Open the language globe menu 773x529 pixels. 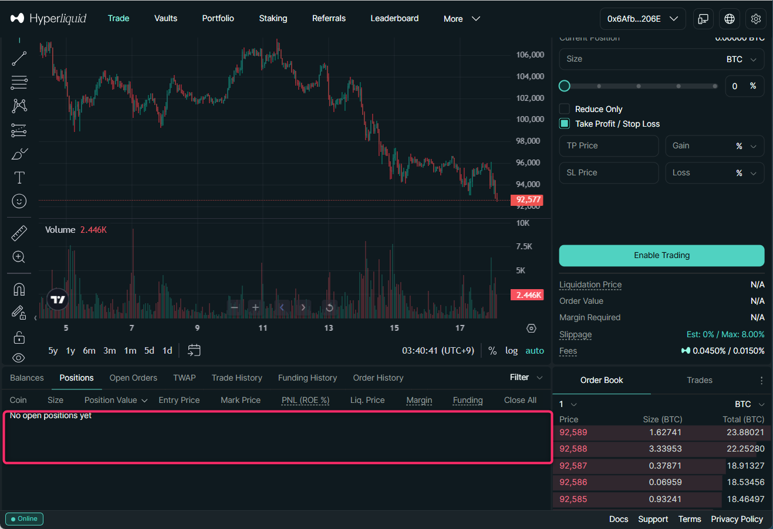click(730, 19)
